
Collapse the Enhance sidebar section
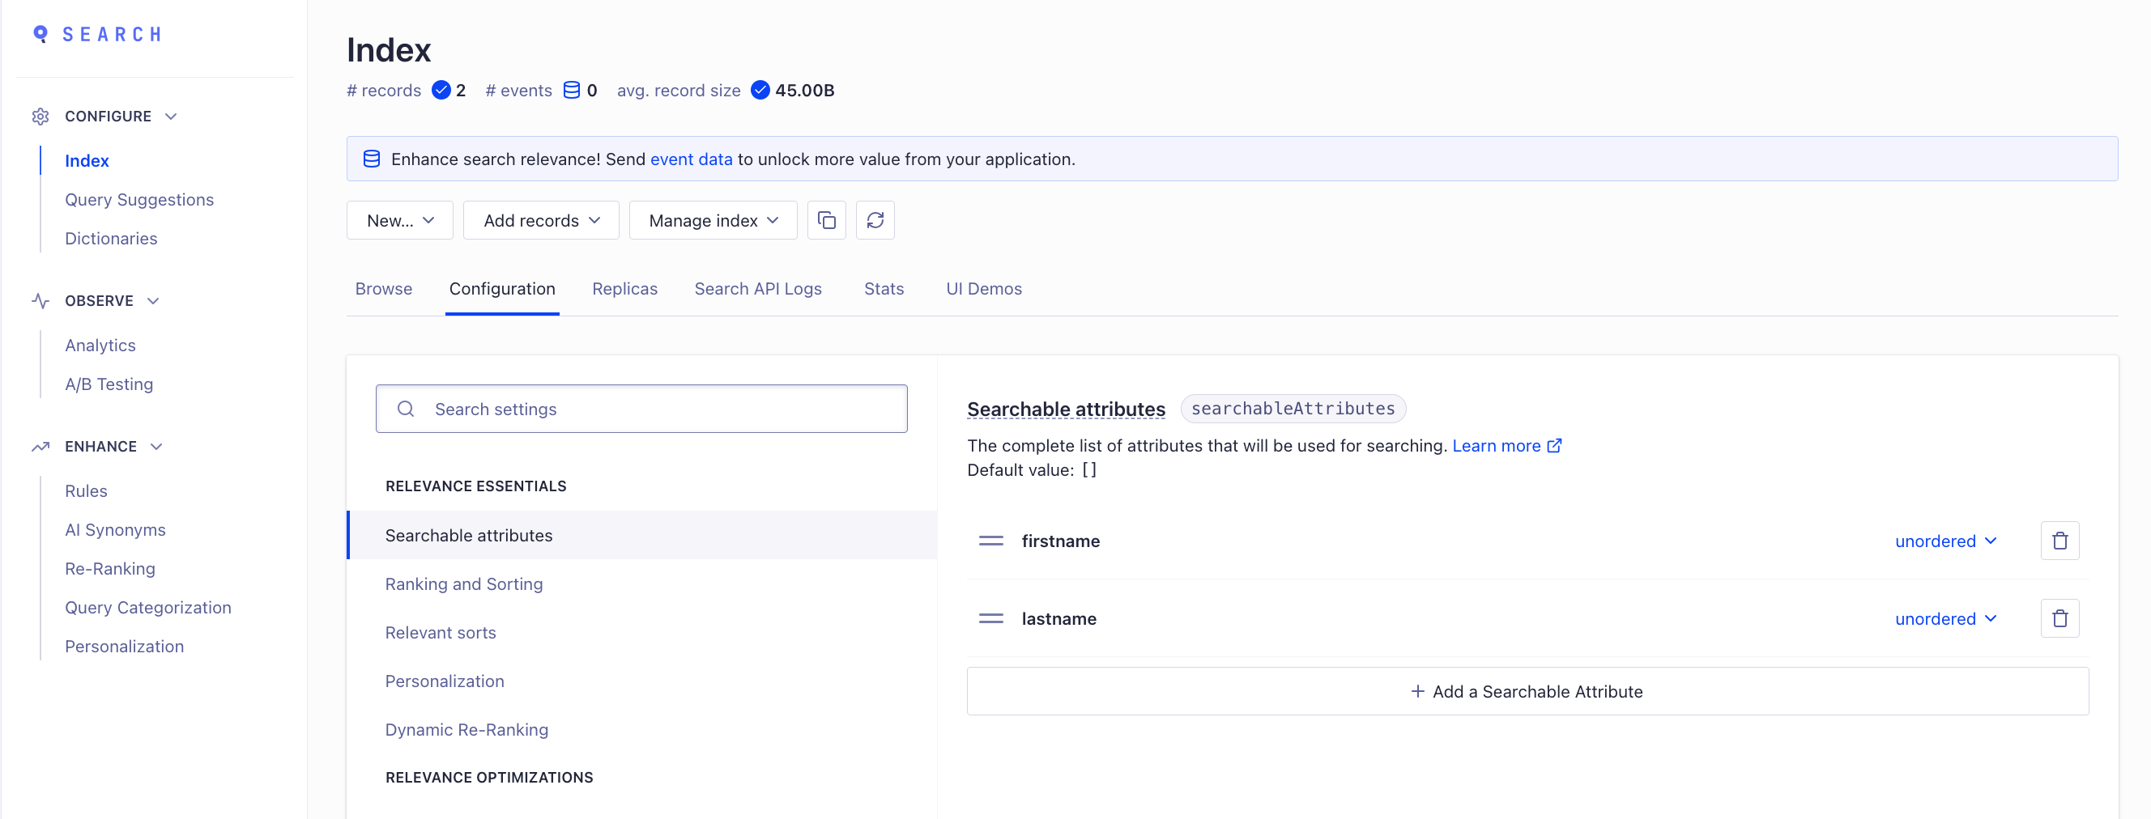tap(157, 446)
